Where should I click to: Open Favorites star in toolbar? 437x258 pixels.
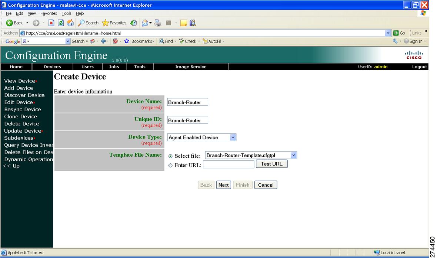click(x=105, y=23)
